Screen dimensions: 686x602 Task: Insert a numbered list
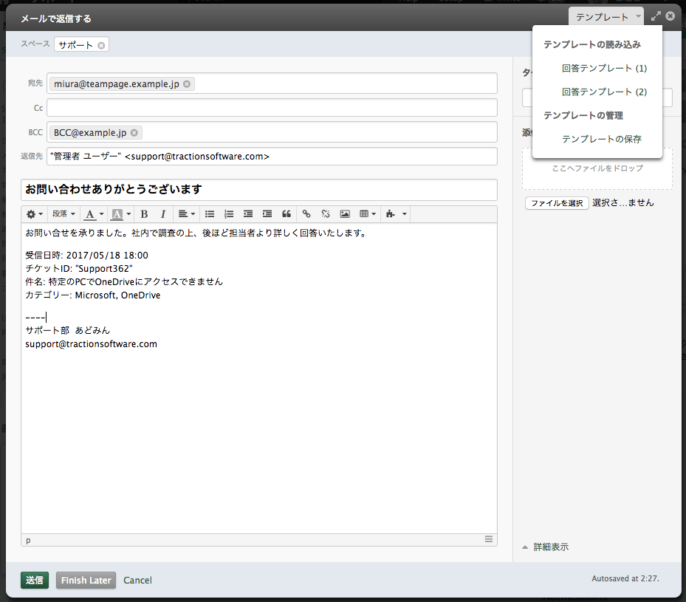(x=229, y=214)
